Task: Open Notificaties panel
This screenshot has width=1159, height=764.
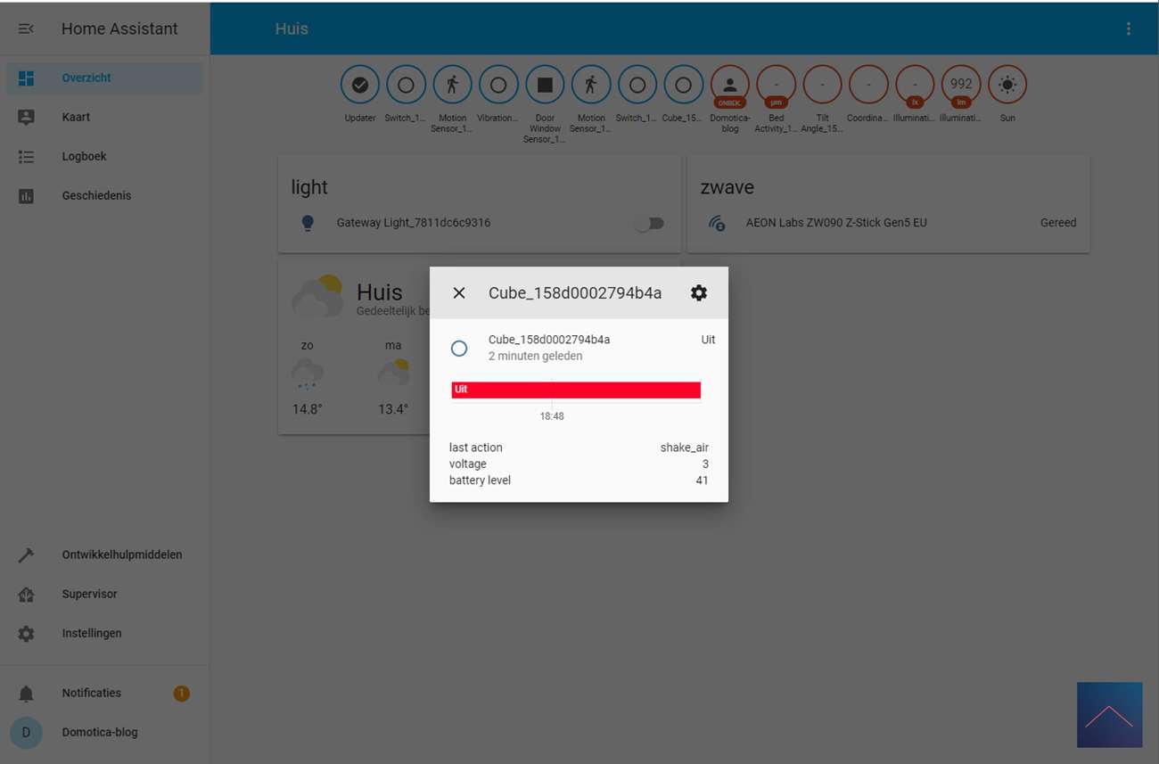Action: click(x=91, y=693)
